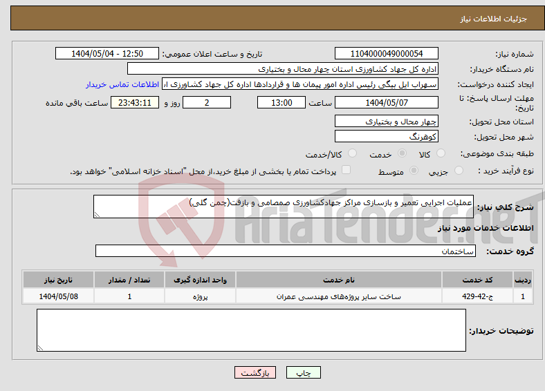Click the deadline time field 13:00

tap(281, 102)
